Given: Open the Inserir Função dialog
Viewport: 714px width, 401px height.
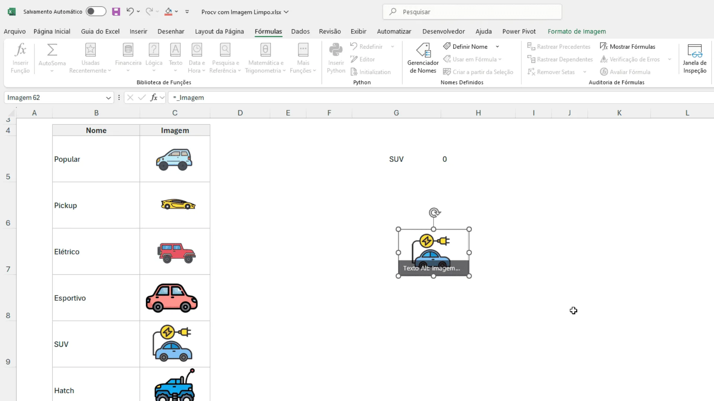Looking at the screenshot, I should point(20,58).
